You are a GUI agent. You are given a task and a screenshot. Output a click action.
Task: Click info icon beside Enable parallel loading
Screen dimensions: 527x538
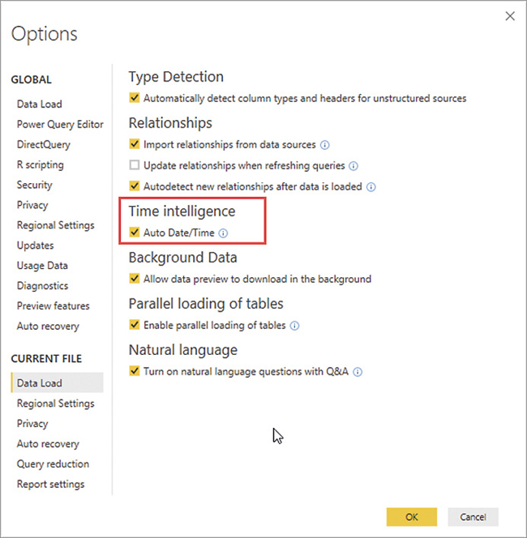[x=294, y=326]
